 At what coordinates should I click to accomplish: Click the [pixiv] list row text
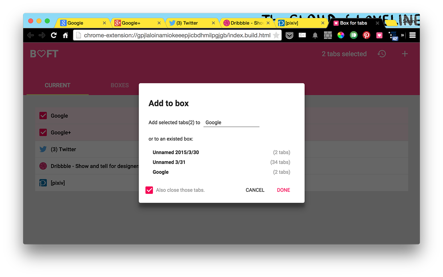(58, 183)
